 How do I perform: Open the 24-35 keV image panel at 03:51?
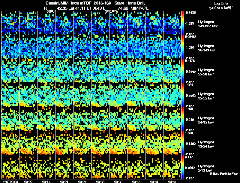[x=154, y=119]
